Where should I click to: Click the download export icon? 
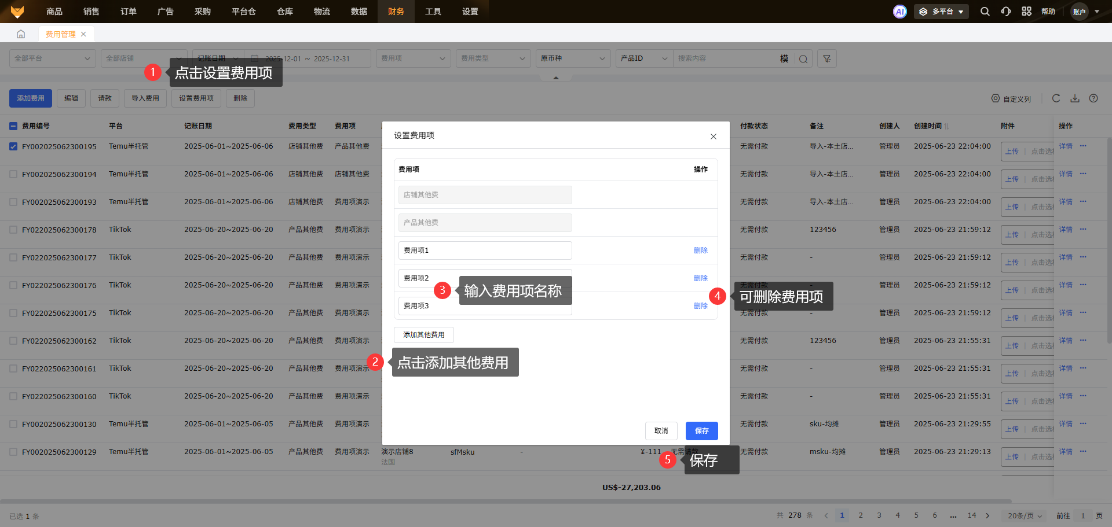click(1074, 98)
